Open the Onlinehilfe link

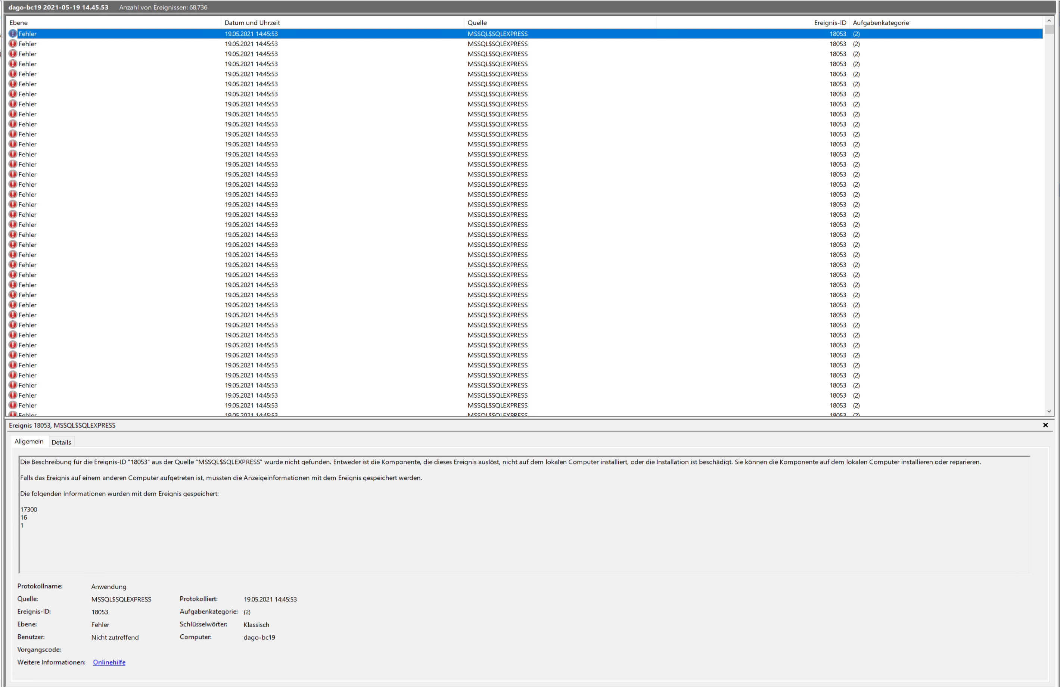(109, 662)
